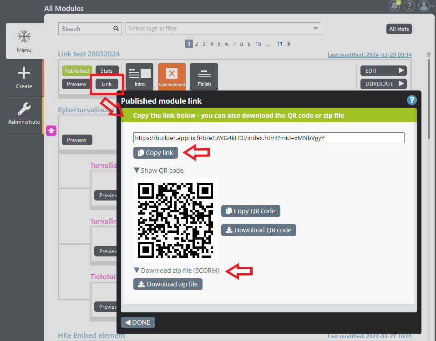Click the Copy link button
Viewport: 436px width, 341px height.
tap(156, 153)
